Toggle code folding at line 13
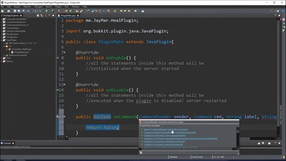The height and width of the screenshot is (161, 286). pos(64,85)
